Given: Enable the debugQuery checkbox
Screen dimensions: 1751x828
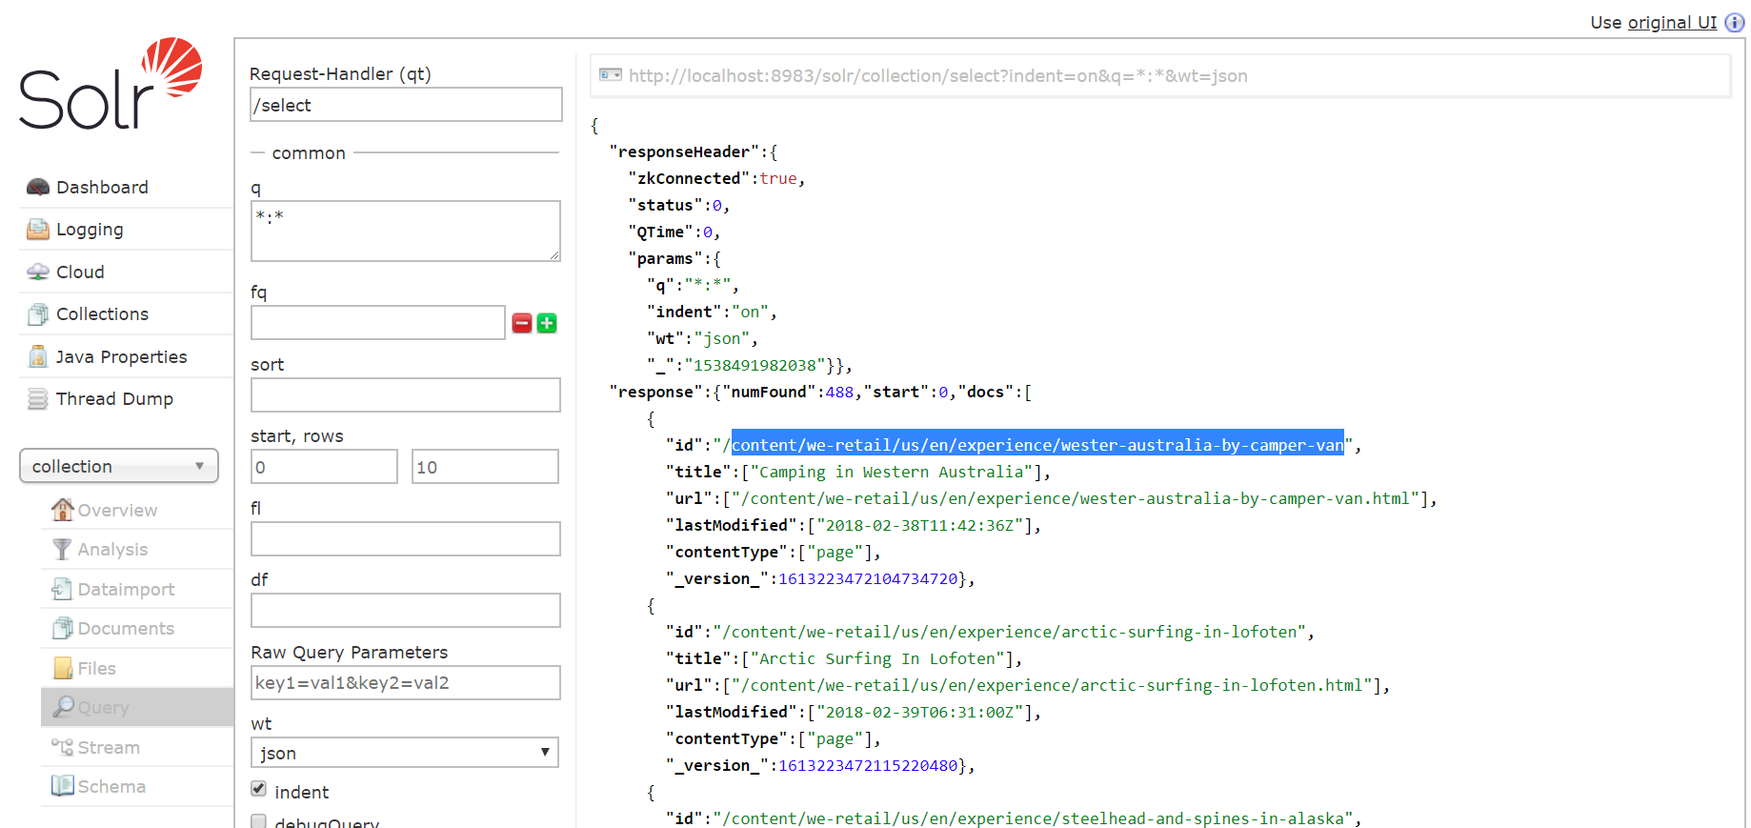Looking at the screenshot, I should coord(258,820).
